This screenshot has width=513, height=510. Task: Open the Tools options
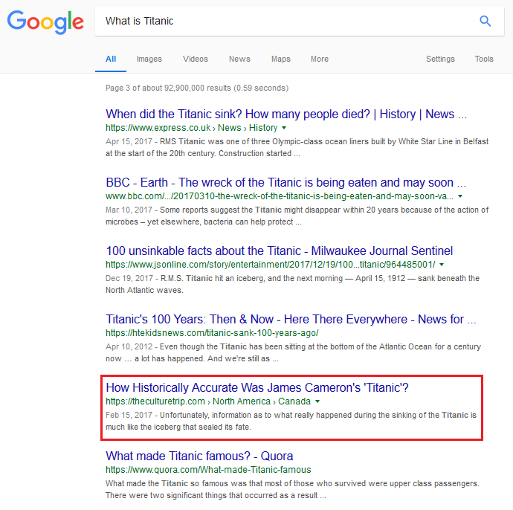484,59
